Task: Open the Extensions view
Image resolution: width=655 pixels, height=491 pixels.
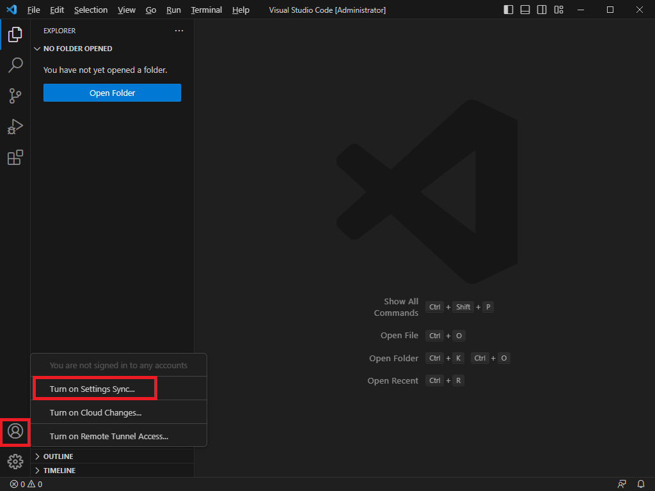Action: tap(15, 157)
